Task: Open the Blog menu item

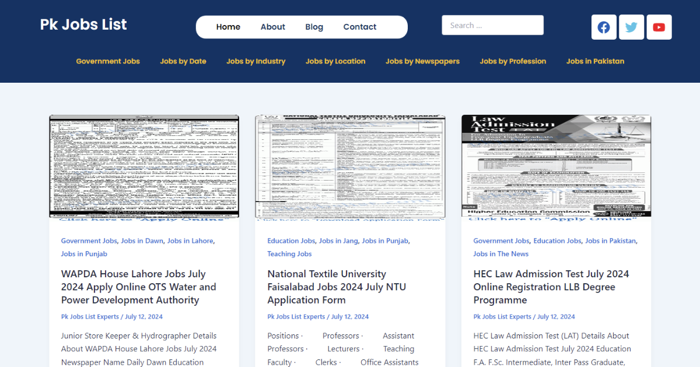Action: (314, 27)
